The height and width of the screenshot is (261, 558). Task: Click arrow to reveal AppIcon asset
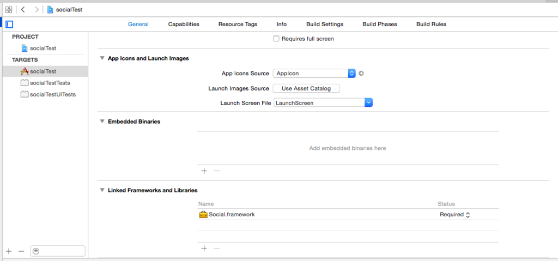pyautogui.click(x=361, y=74)
